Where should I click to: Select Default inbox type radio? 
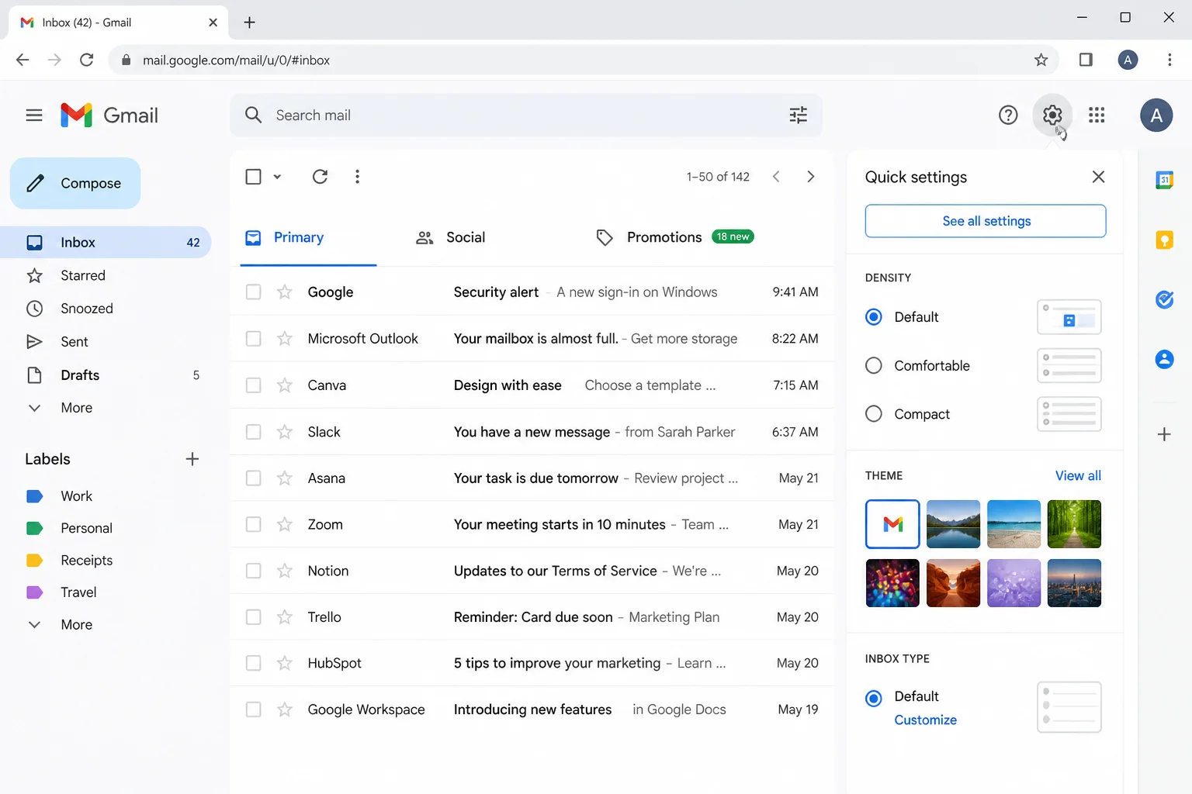pyautogui.click(x=874, y=699)
